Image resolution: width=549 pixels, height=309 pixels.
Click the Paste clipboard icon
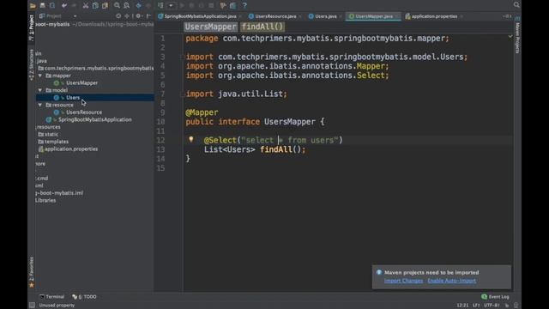pos(105,5)
